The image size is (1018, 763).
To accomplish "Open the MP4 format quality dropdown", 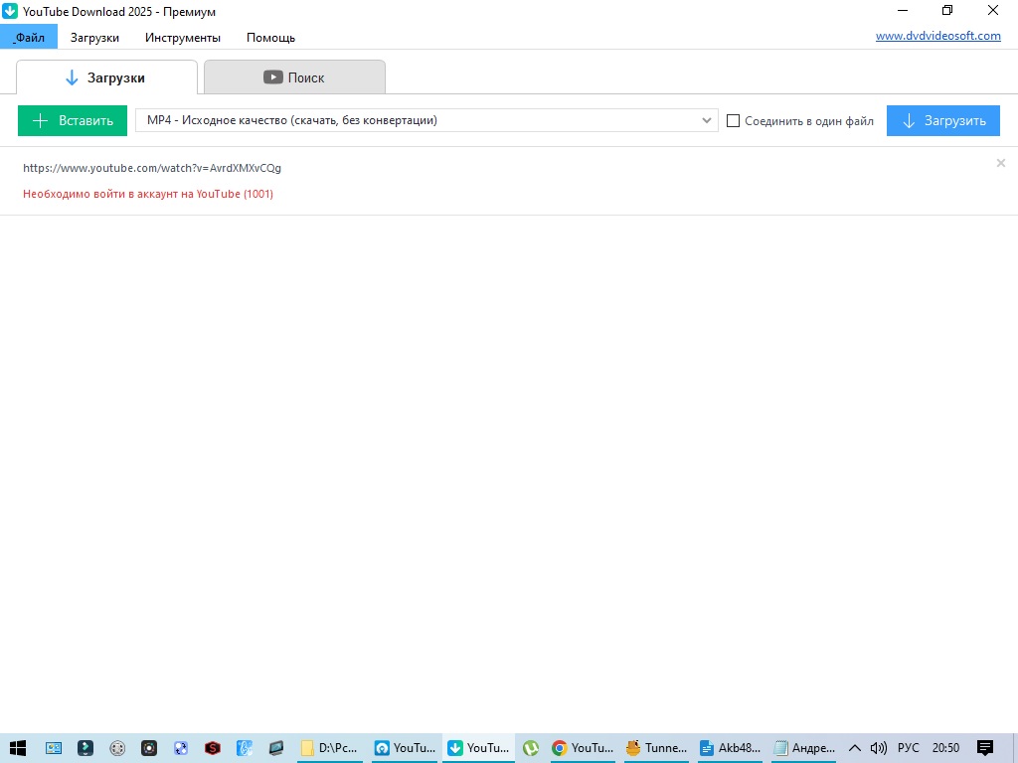I will [426, 120].
